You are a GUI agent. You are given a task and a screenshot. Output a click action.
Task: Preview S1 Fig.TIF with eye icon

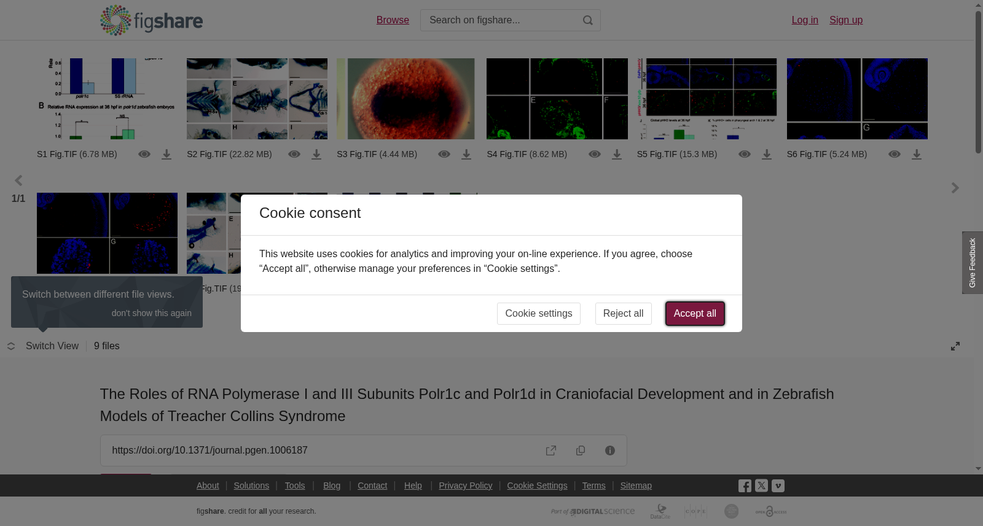(x=144, y=154)
